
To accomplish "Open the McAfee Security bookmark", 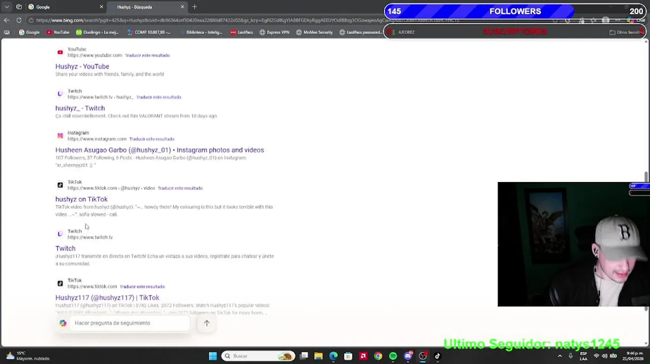I will point(314,32).
